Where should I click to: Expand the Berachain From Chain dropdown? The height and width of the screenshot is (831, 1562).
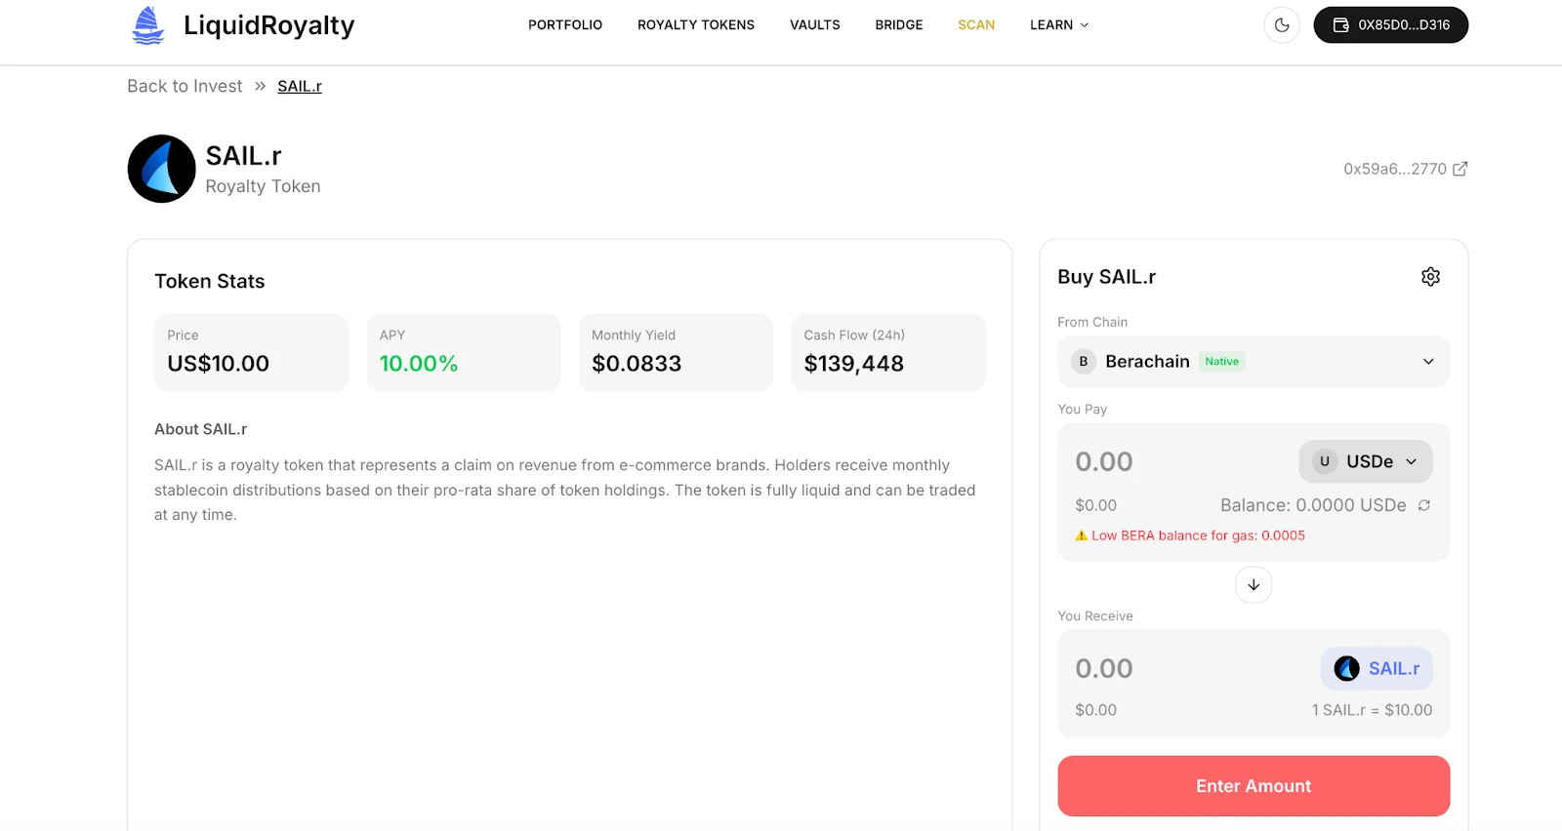pyautogui.click(x=1254, y=362)
